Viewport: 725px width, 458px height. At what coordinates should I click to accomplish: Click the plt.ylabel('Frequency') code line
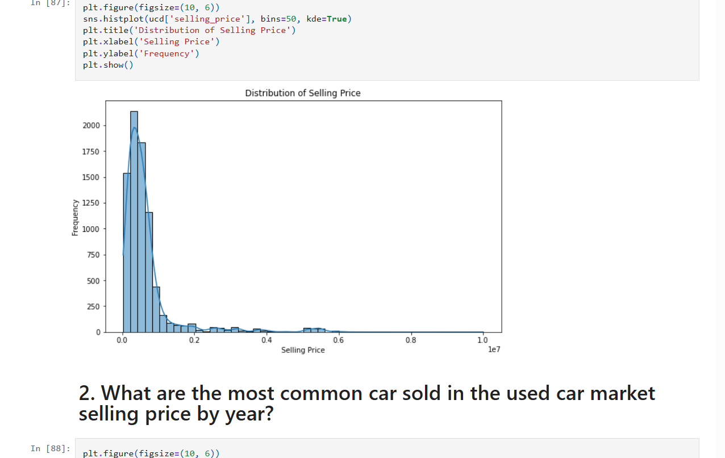click(x=141, y=53)
